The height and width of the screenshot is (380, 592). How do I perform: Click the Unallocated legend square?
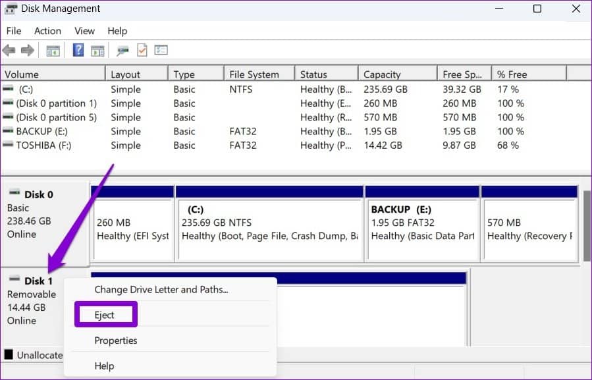pos(9,355)
